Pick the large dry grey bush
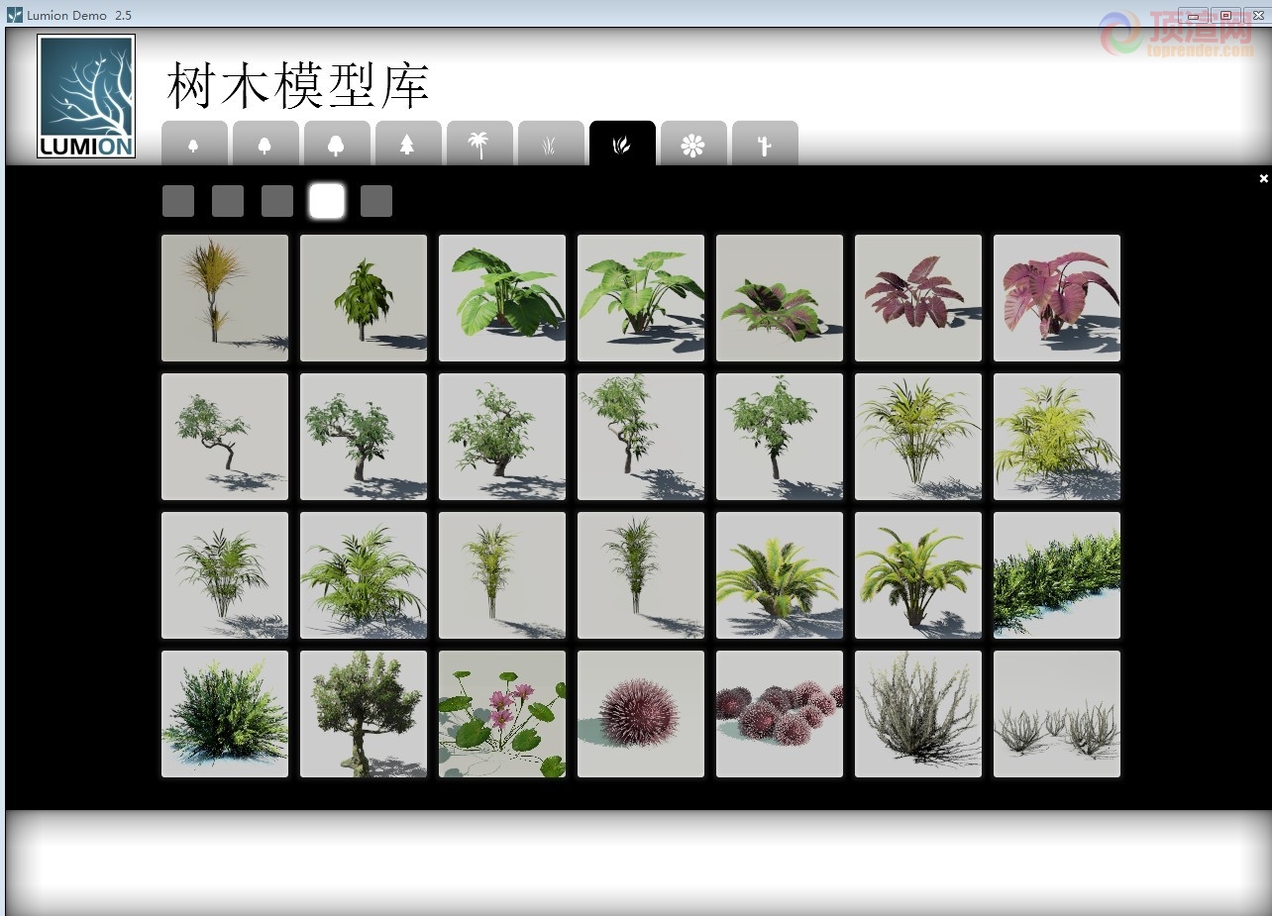Image resolution: width=1272 pixels, height=916 pixels. tap(918, 714)
